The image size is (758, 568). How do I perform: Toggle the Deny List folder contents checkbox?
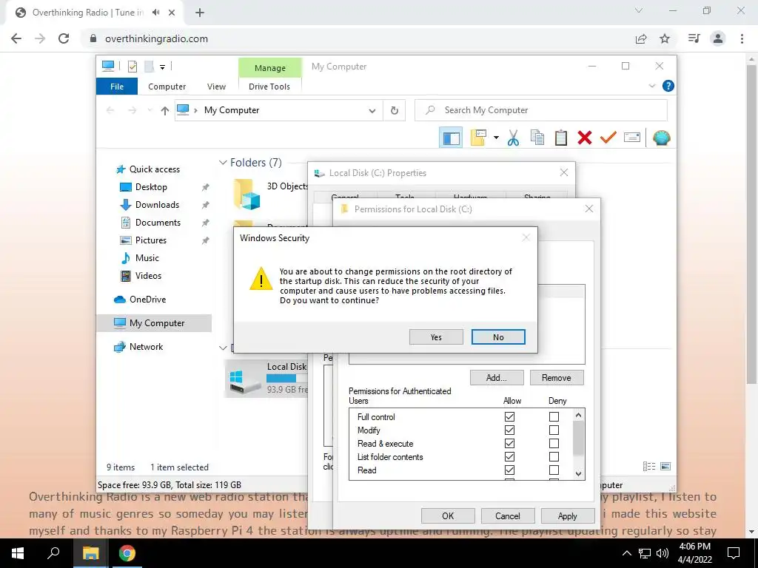(554, 456)
